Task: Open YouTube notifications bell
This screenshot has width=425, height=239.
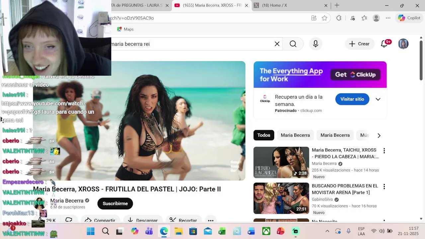Action: click(385, 44)
